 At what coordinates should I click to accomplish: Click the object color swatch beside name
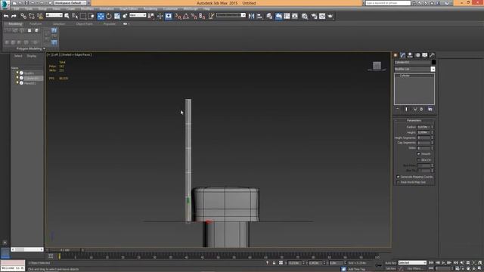(433, 62)
